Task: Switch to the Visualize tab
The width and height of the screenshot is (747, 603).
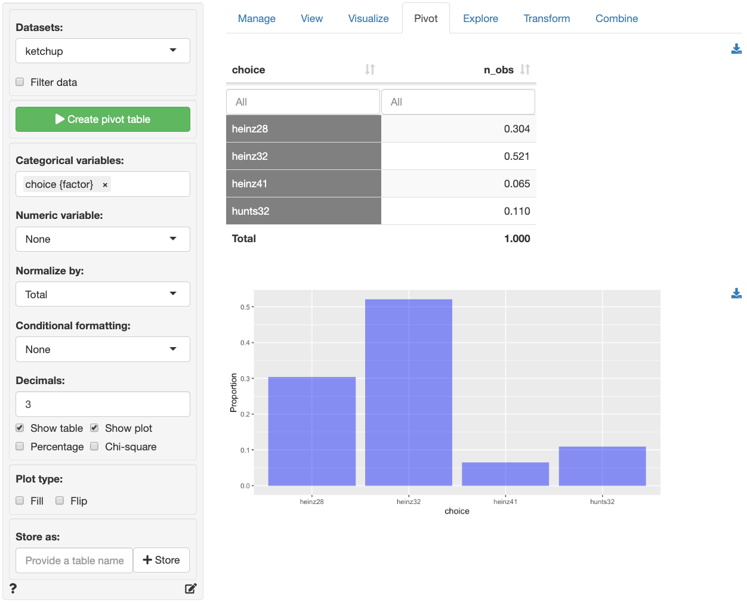Action: coord(368,18)
